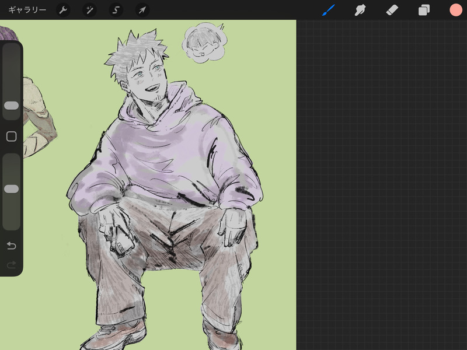Viewport: 467px width, 350px height.
Task: Select the Eraser tool
Action: 392,10
